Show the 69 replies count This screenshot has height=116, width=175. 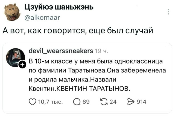click(86, 102)
